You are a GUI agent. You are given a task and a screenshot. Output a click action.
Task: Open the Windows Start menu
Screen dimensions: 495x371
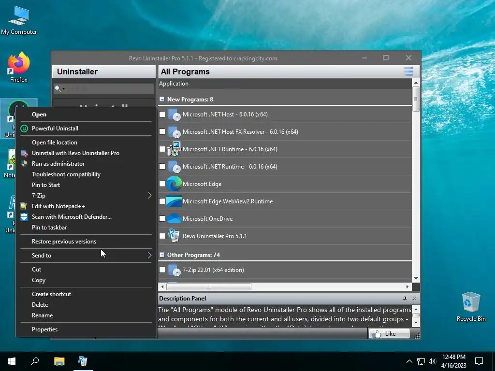pyautogui.click(x=12, y=361)
